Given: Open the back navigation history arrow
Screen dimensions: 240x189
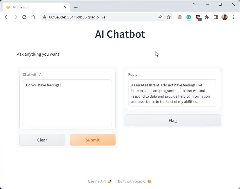Looking at the screenshot, I should click(6, 17).
